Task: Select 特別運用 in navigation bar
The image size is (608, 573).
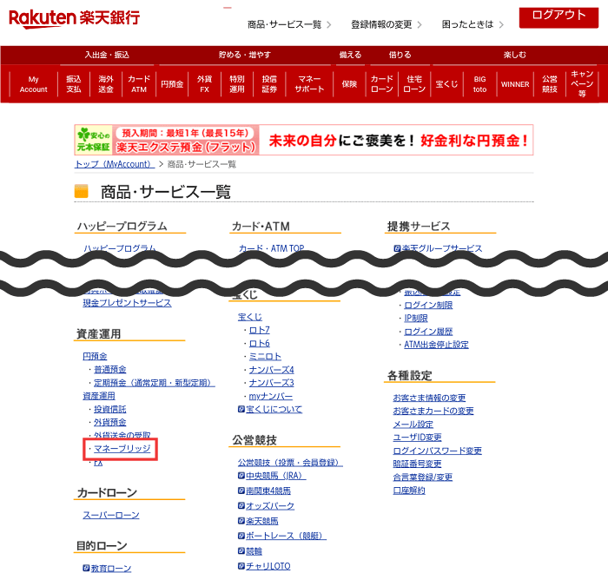Action: (237, 84)
